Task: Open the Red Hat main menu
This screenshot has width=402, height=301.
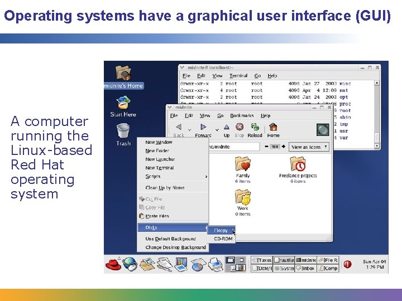Action: click(x=113, y=264)
